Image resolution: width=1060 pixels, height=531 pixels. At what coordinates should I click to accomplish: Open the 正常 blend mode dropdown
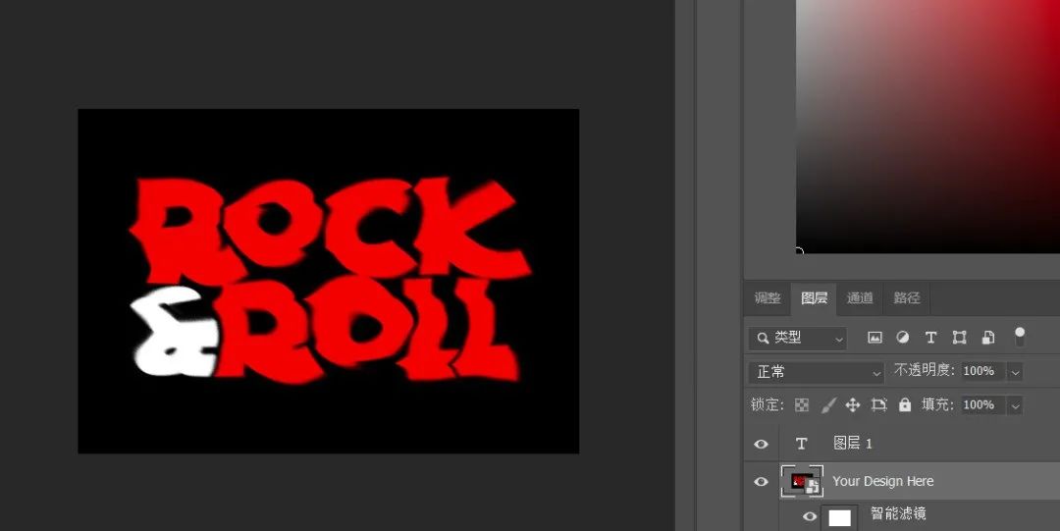pos(817,372)
